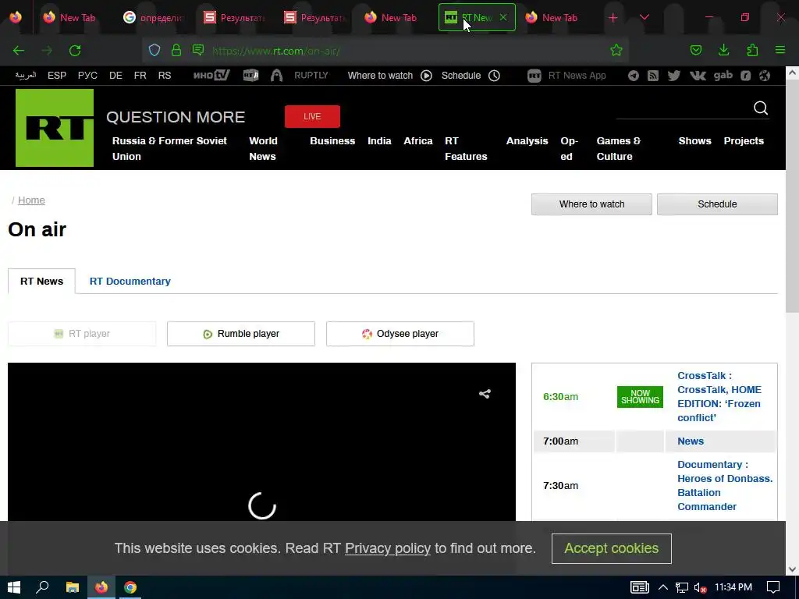The image size is (799, 599).
Task: Switch to the first New Tab
Action: 70,17
